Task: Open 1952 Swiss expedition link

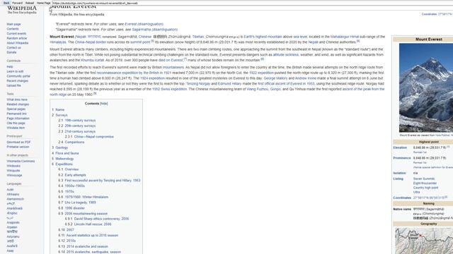Action: 169,89
